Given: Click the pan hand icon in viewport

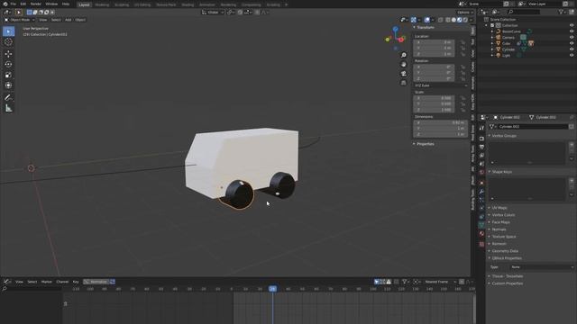Looking at the screenshot, I should click(x=404, y=64).
